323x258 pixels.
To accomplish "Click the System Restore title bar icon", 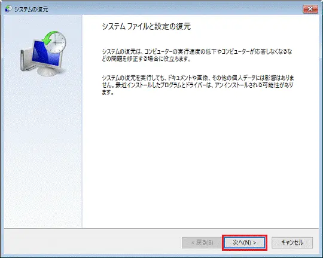I will tap(9, 9).
